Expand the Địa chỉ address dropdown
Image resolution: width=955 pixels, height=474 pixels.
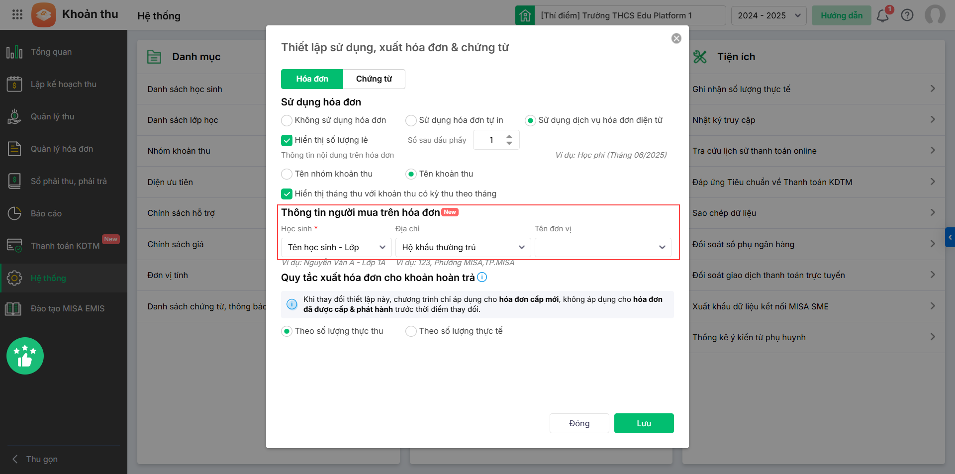click(x=463, y=247)
